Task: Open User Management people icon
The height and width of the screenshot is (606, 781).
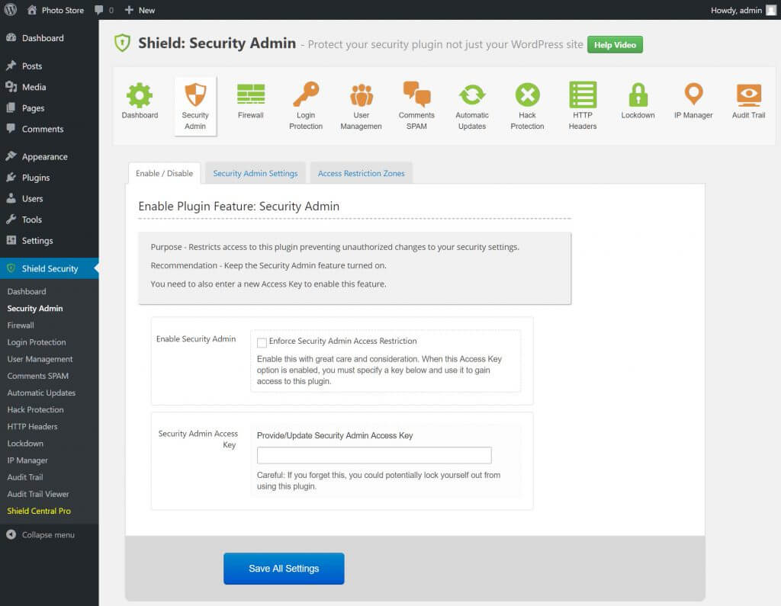Action: (x=361, y=95)
